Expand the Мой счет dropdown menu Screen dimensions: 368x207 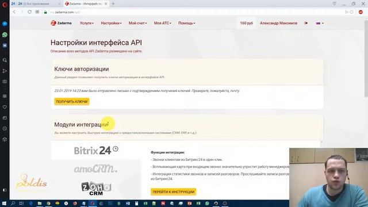(x=137, y=23)
